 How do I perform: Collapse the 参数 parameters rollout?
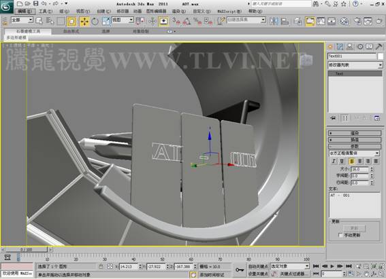(355, 146)
